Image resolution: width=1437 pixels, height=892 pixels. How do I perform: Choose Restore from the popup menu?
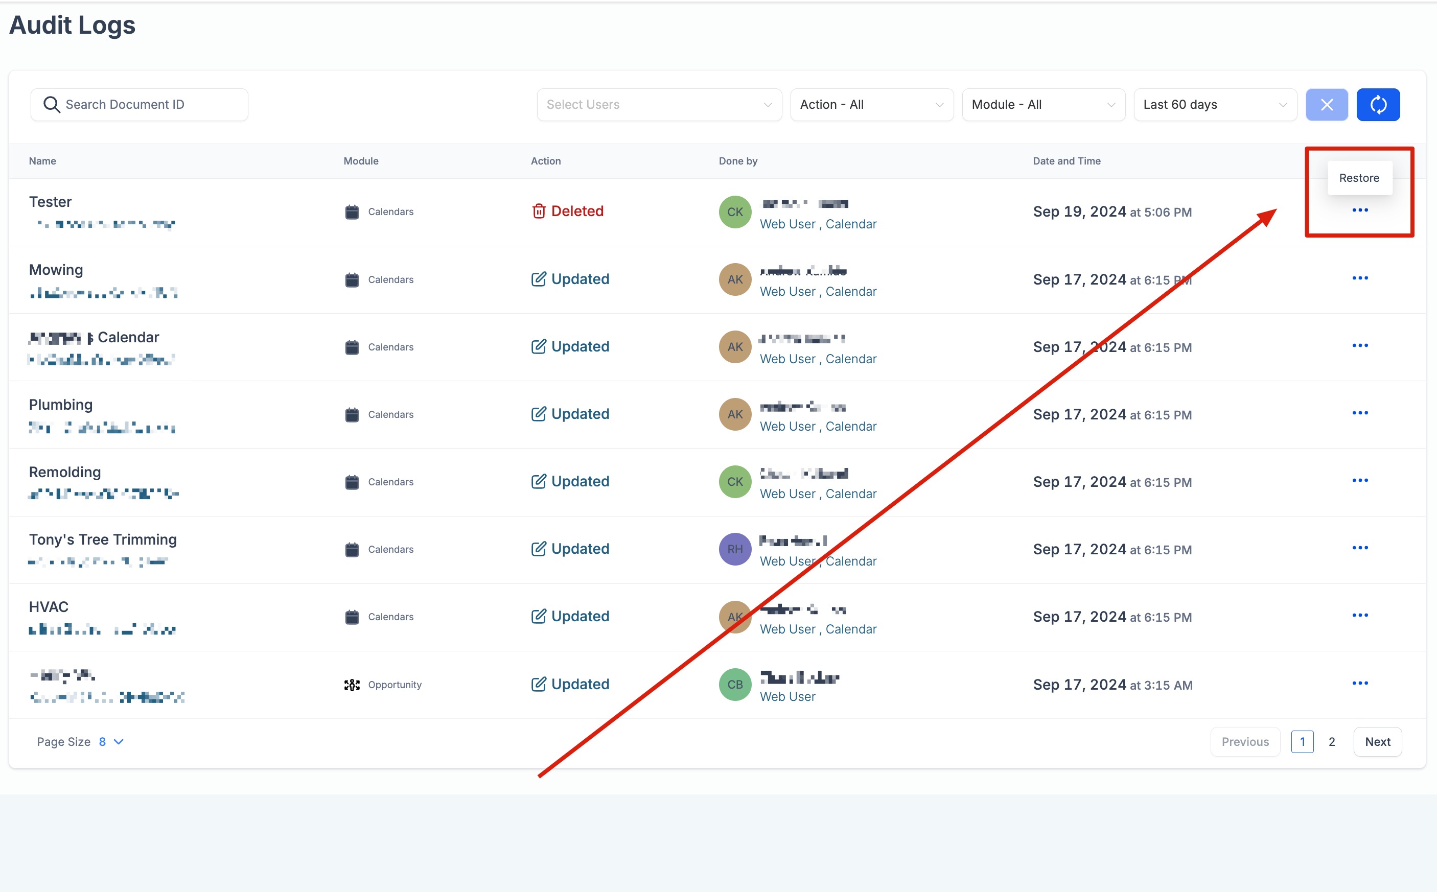tap(1358, 178)
